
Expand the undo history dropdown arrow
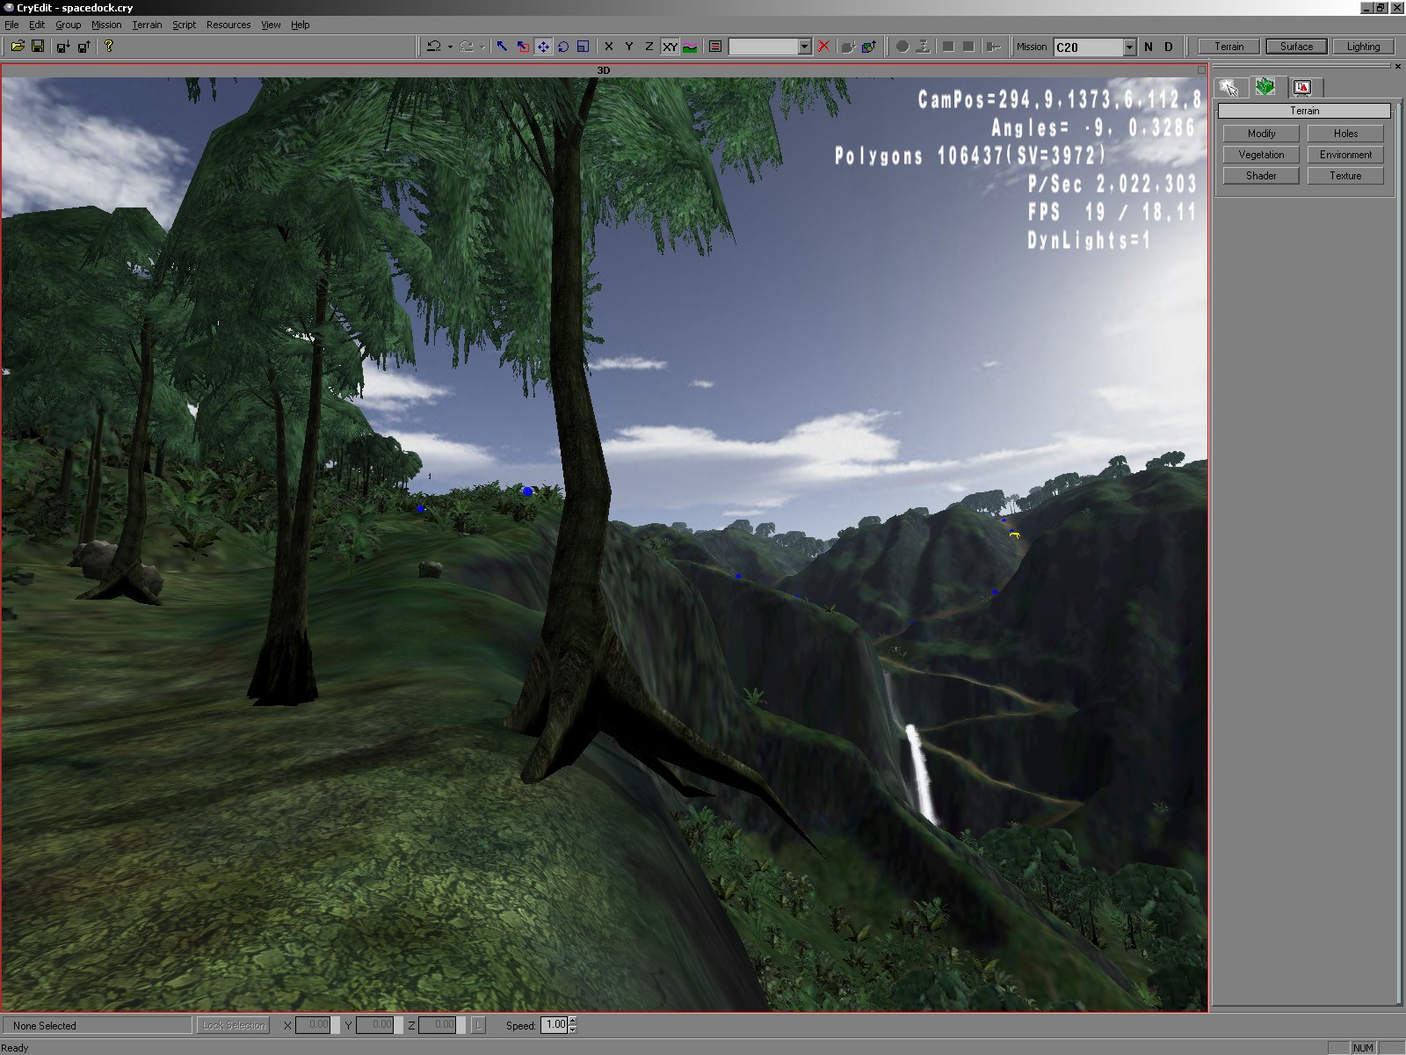coord(450,47)
